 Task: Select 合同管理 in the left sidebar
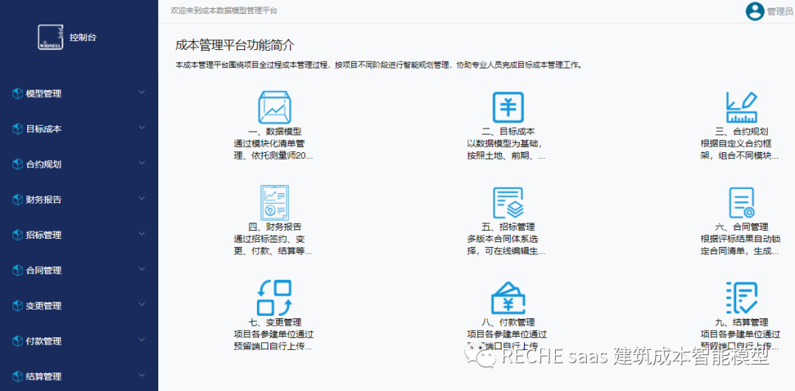(44, 270)
